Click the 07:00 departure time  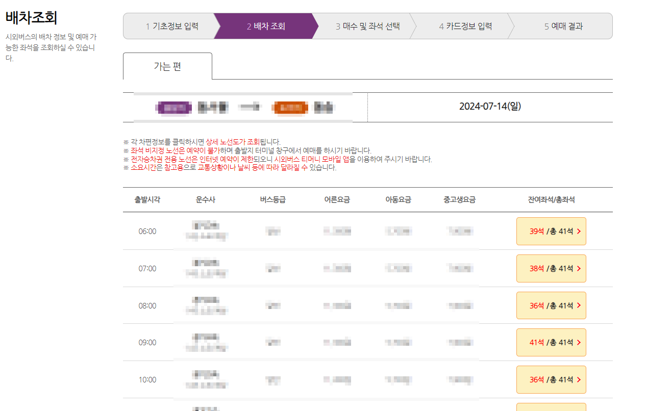pos(147,269)
